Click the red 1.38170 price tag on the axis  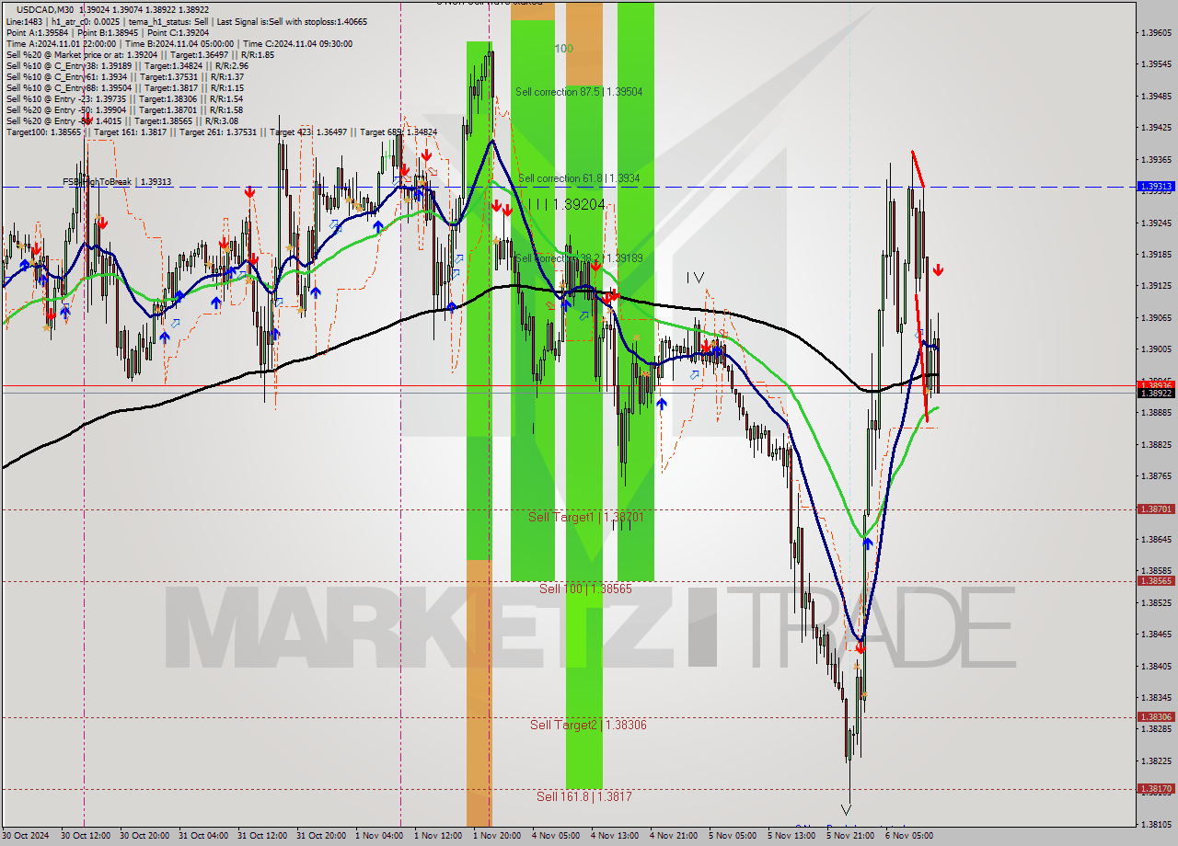[x=1157, y=788]
